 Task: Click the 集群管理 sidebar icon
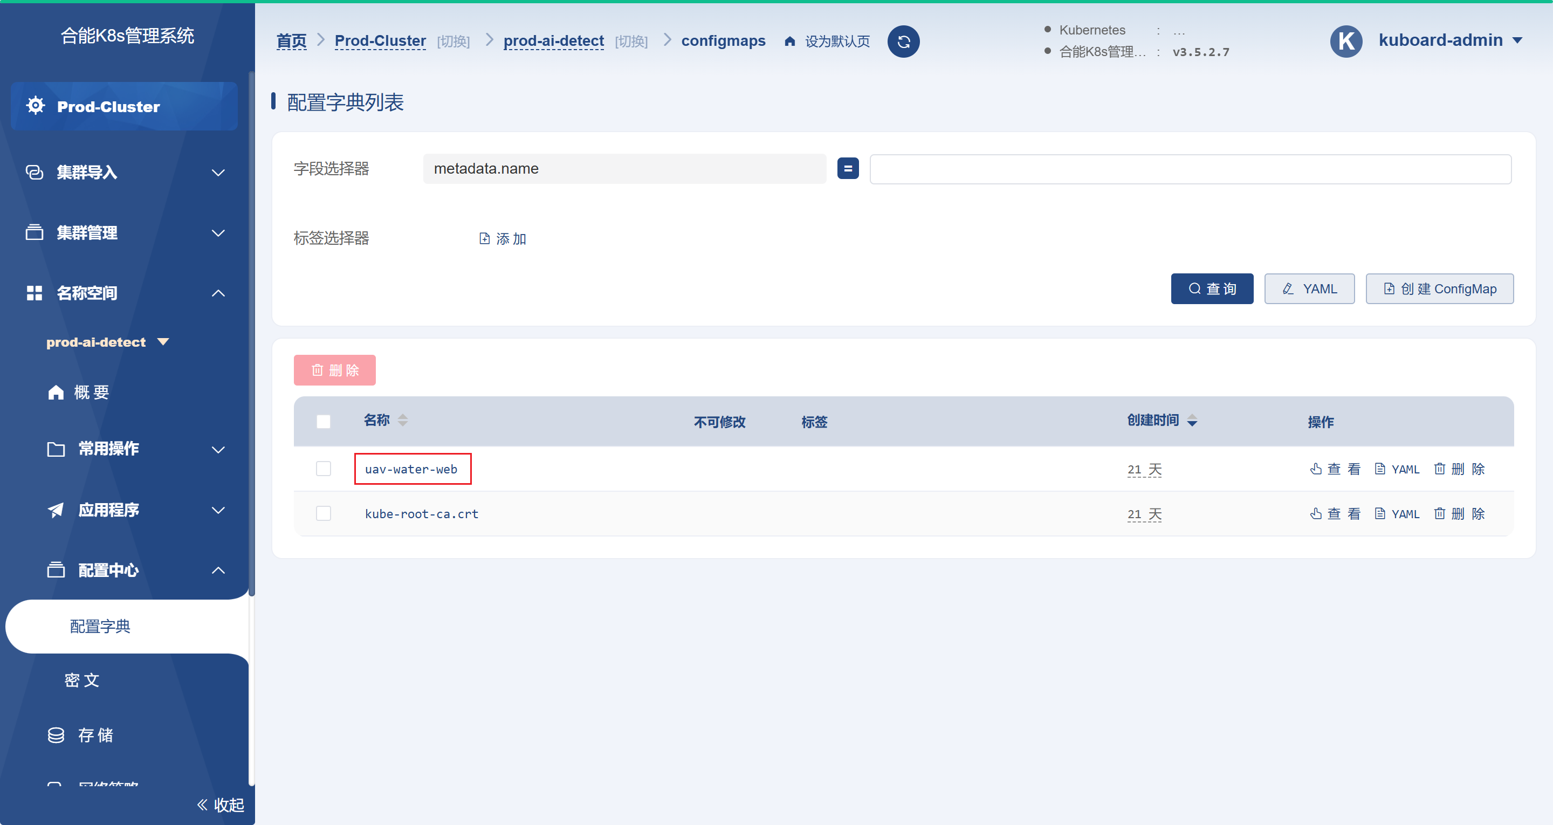pyautogui.click(x=35, y=232)
